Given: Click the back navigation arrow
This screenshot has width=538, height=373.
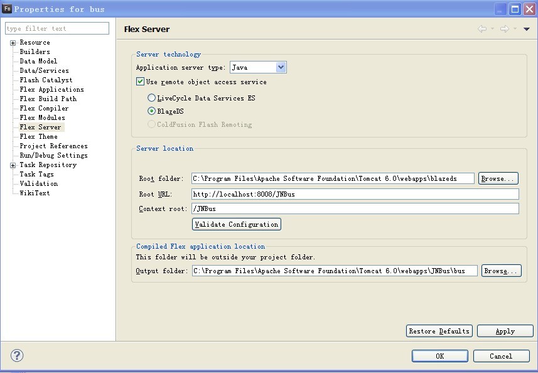Looking at the screenshot, I should coord(482,29).
